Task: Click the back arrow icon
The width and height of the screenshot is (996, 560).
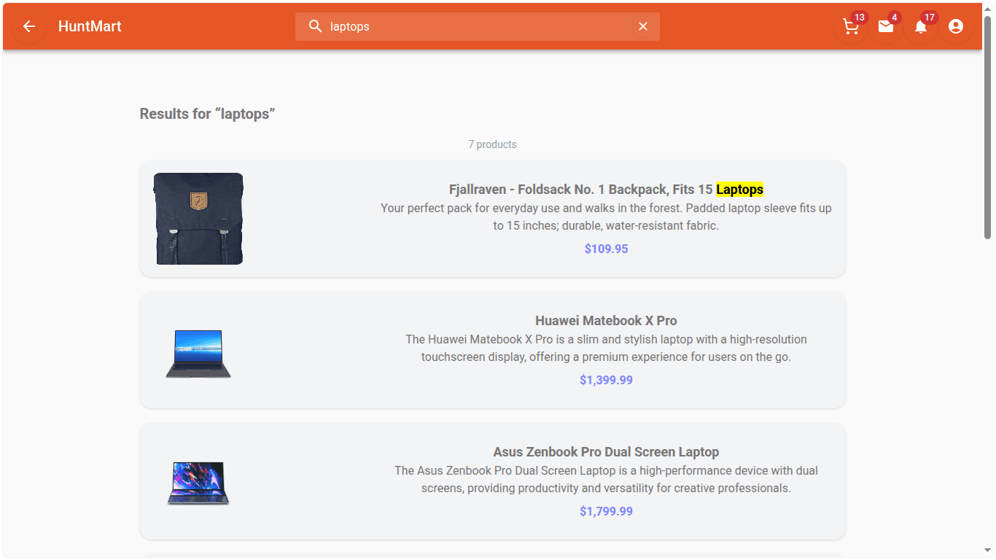Action: [x=29, y=26]
